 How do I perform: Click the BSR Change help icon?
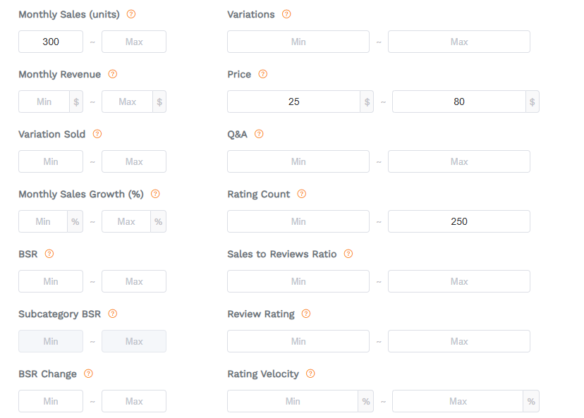87,374
